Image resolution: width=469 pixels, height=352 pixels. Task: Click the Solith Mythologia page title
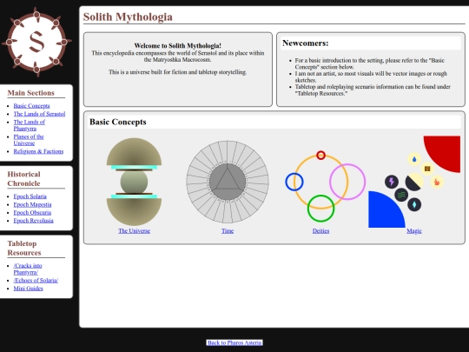(128, 17)
